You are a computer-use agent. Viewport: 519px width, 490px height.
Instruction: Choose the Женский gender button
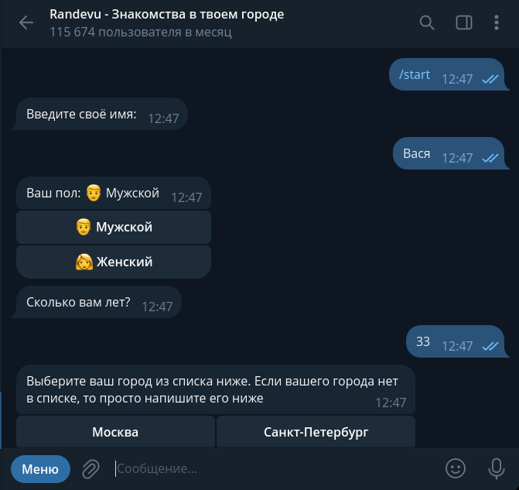[x=114, y=262]
